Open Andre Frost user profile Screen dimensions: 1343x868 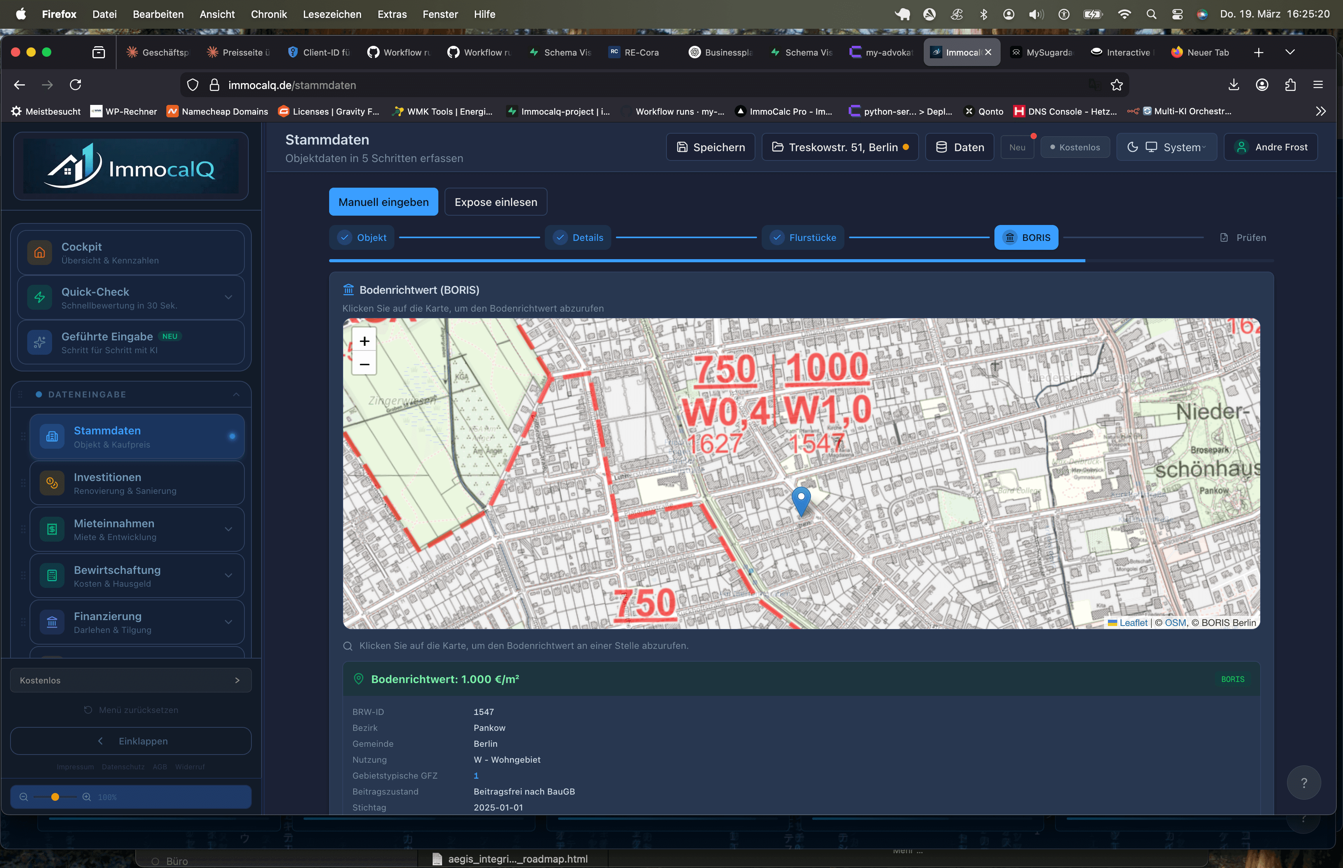point(1270,147)
